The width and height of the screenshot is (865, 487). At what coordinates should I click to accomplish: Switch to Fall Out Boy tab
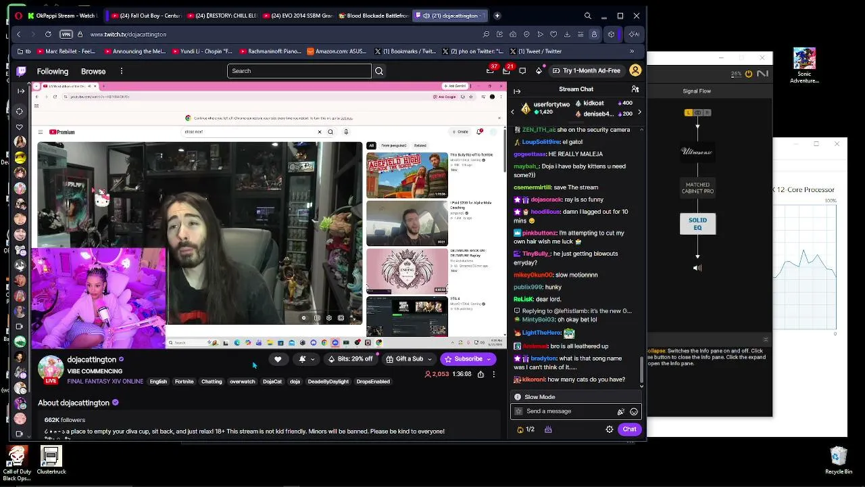pyautogui.click(x=145, y=16)
